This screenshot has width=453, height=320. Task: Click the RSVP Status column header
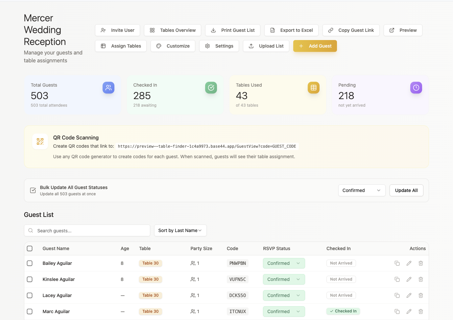tap(276, 248)
